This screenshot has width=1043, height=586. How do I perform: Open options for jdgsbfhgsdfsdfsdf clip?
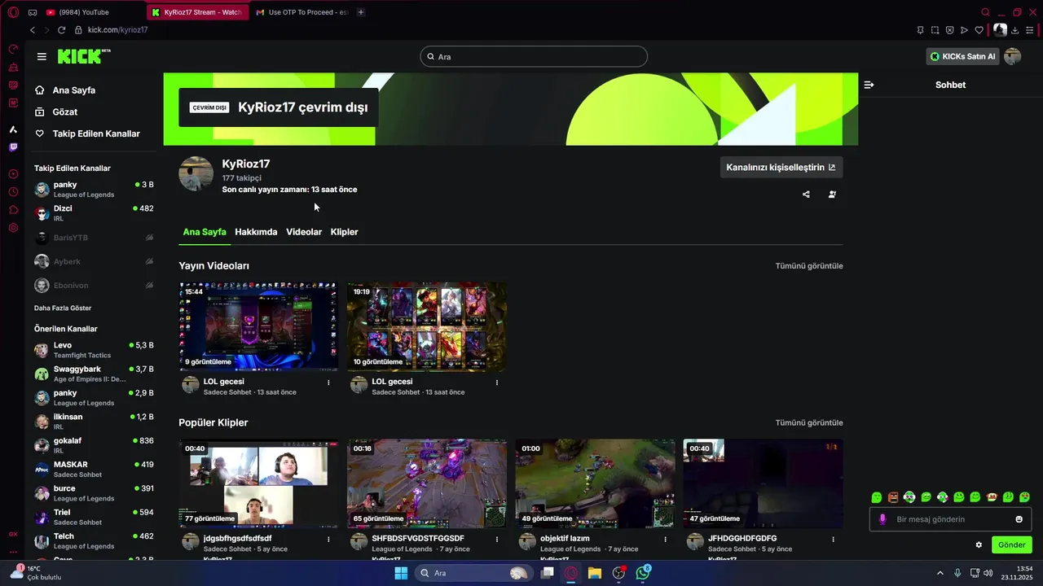pyautogui.click(x=328, y=540)
